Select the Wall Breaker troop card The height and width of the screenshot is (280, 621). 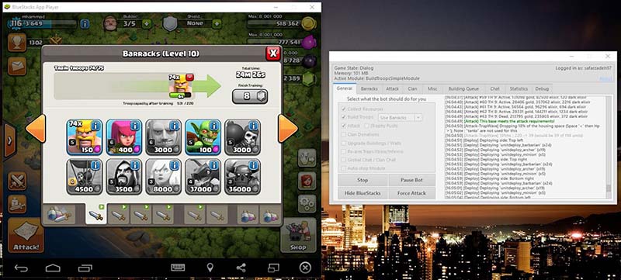pos(242,137)
